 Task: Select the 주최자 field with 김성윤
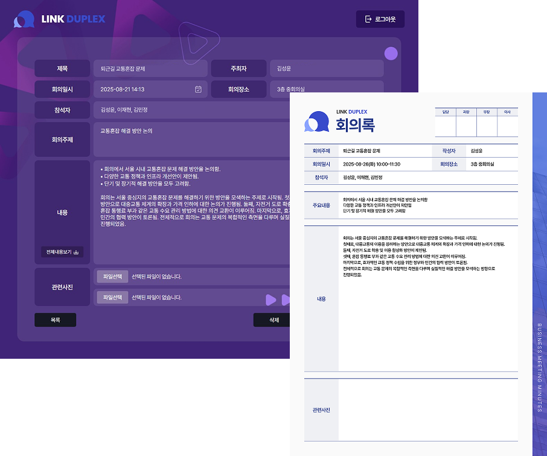coord(326,69)
